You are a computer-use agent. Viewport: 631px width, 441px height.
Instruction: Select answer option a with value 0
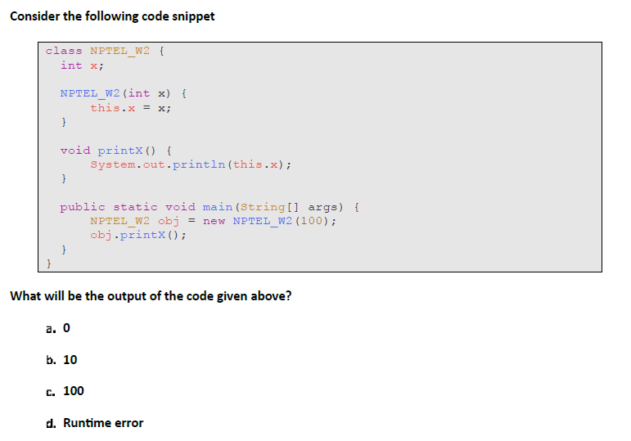click(59, 329)
